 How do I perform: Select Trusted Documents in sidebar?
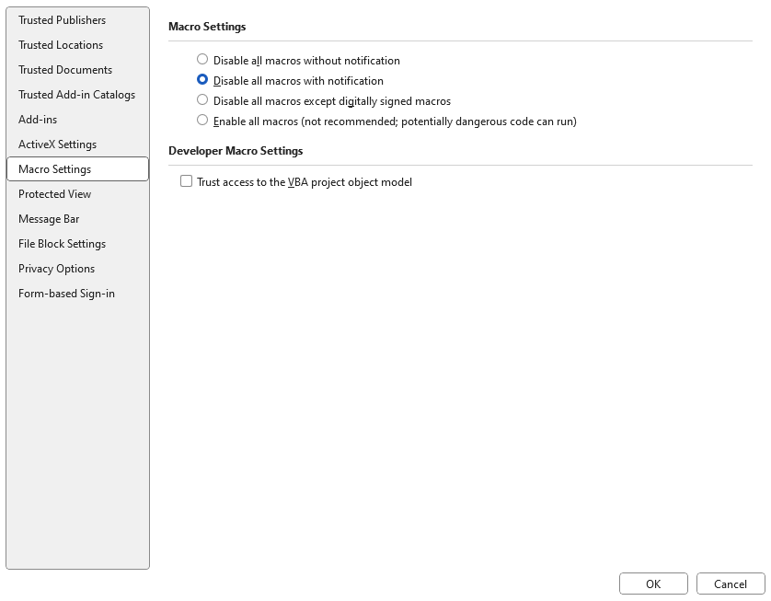click(x=65, y=70)
